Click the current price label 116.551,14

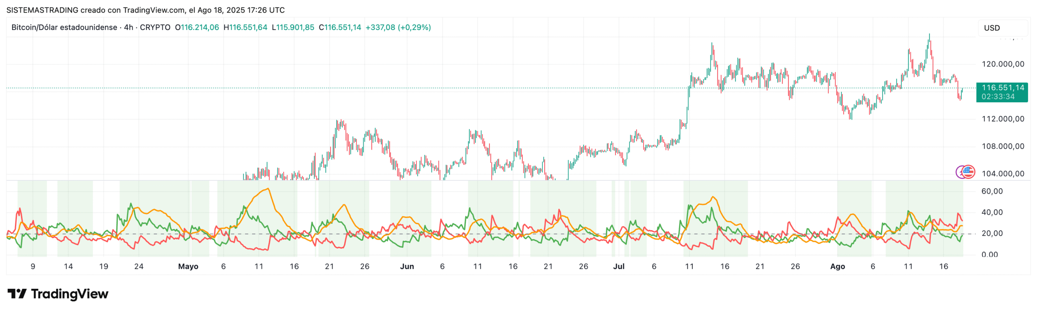pos(1003,88)
